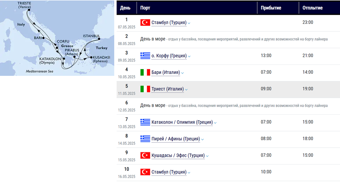Click the 21:00 departure time for Корфу

point(308,55)
